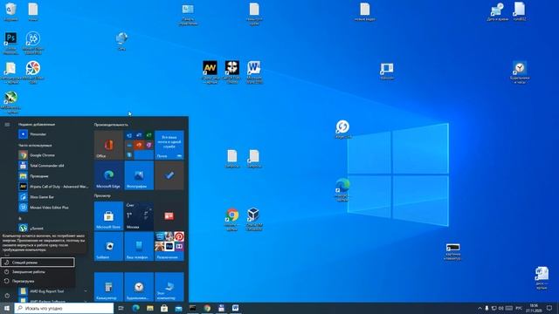Open the command prompt taskbar icon
This screenshot has width=559, height=314.
coord(193,308)
